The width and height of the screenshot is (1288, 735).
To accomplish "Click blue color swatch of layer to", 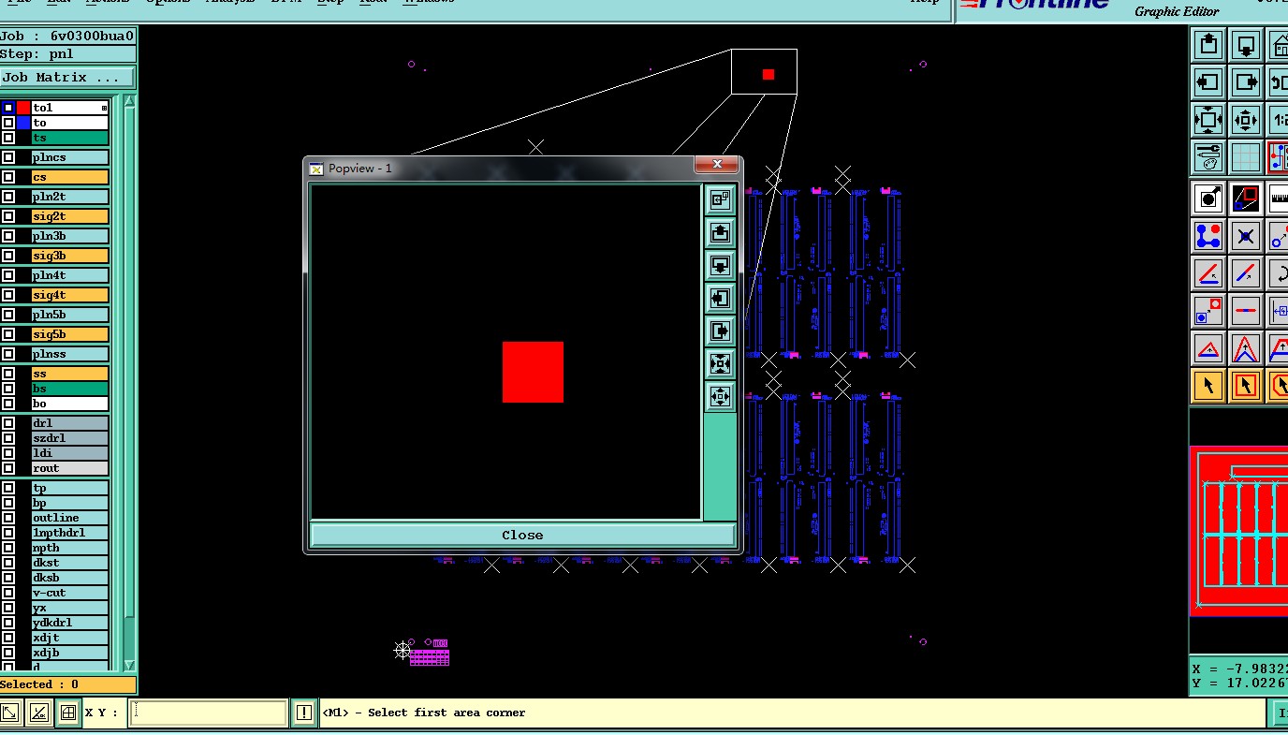I will click(23, 123).
